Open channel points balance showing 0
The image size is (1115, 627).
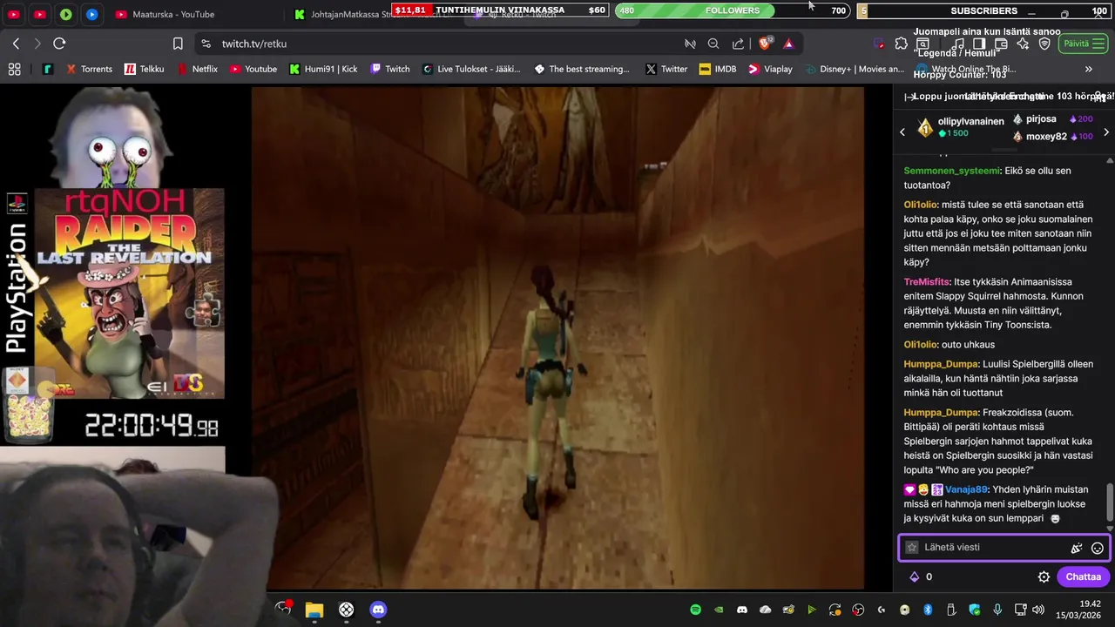coord(921,576)
